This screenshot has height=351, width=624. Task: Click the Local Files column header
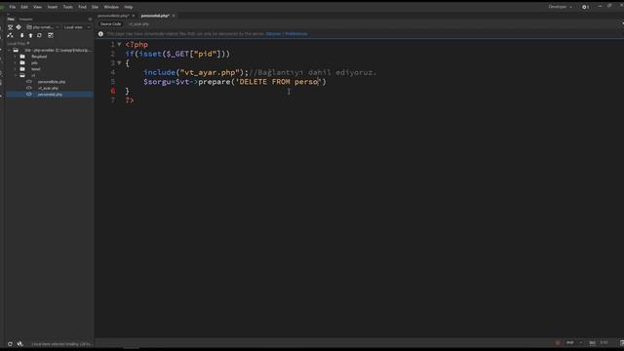(18, 43)
